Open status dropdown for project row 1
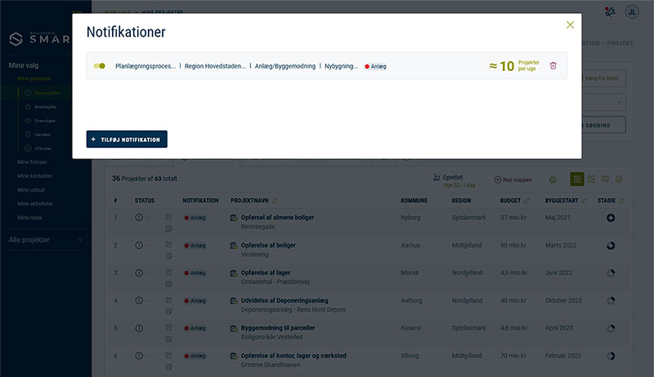The image size is (654, 377). click(142, 218)
